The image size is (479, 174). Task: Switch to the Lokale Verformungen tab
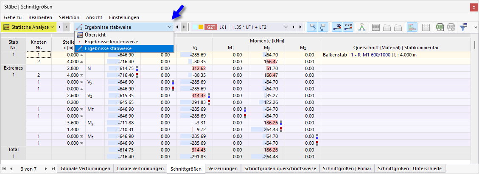140,168
